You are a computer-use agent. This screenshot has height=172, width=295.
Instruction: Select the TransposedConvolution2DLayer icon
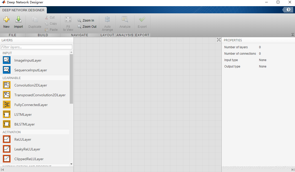click(7, 95)
